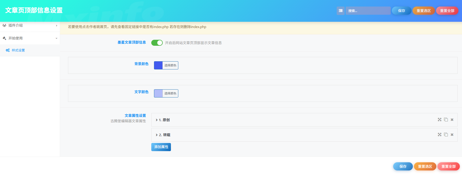Remove the 转载 attribute row
Screen dimensions: 462x174
(x=452, y=135)
